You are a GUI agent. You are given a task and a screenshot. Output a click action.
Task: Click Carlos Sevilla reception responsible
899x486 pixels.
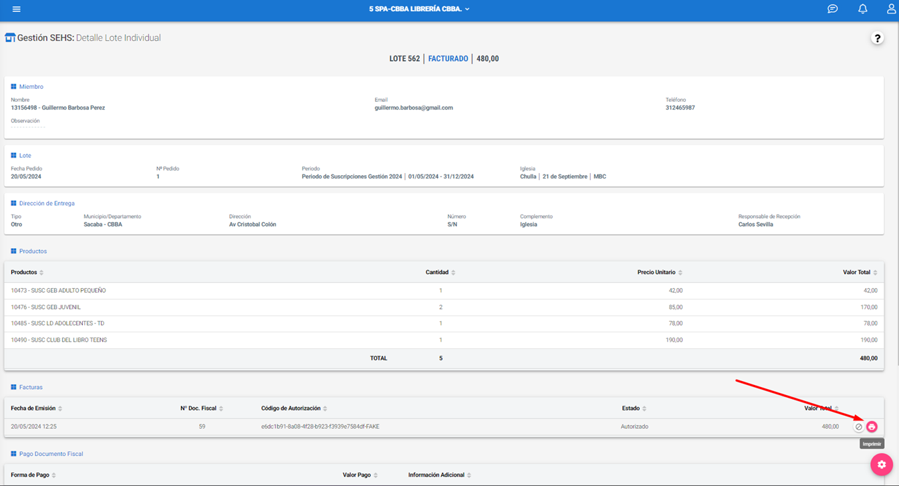[x=756, y=225]
